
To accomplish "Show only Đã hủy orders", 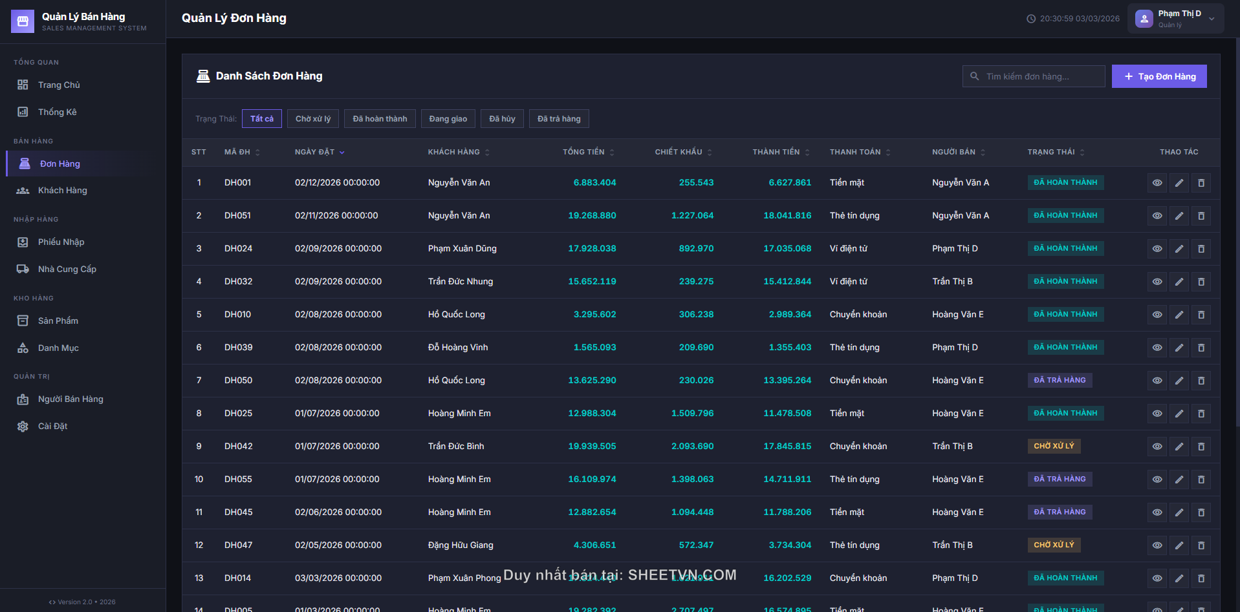I will [x=502, y=119].
